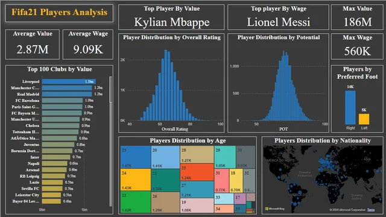Viewport: 386px width, 217px height.
Task: Click the age 33 treemap tile
Action: [x=224, y=198]
